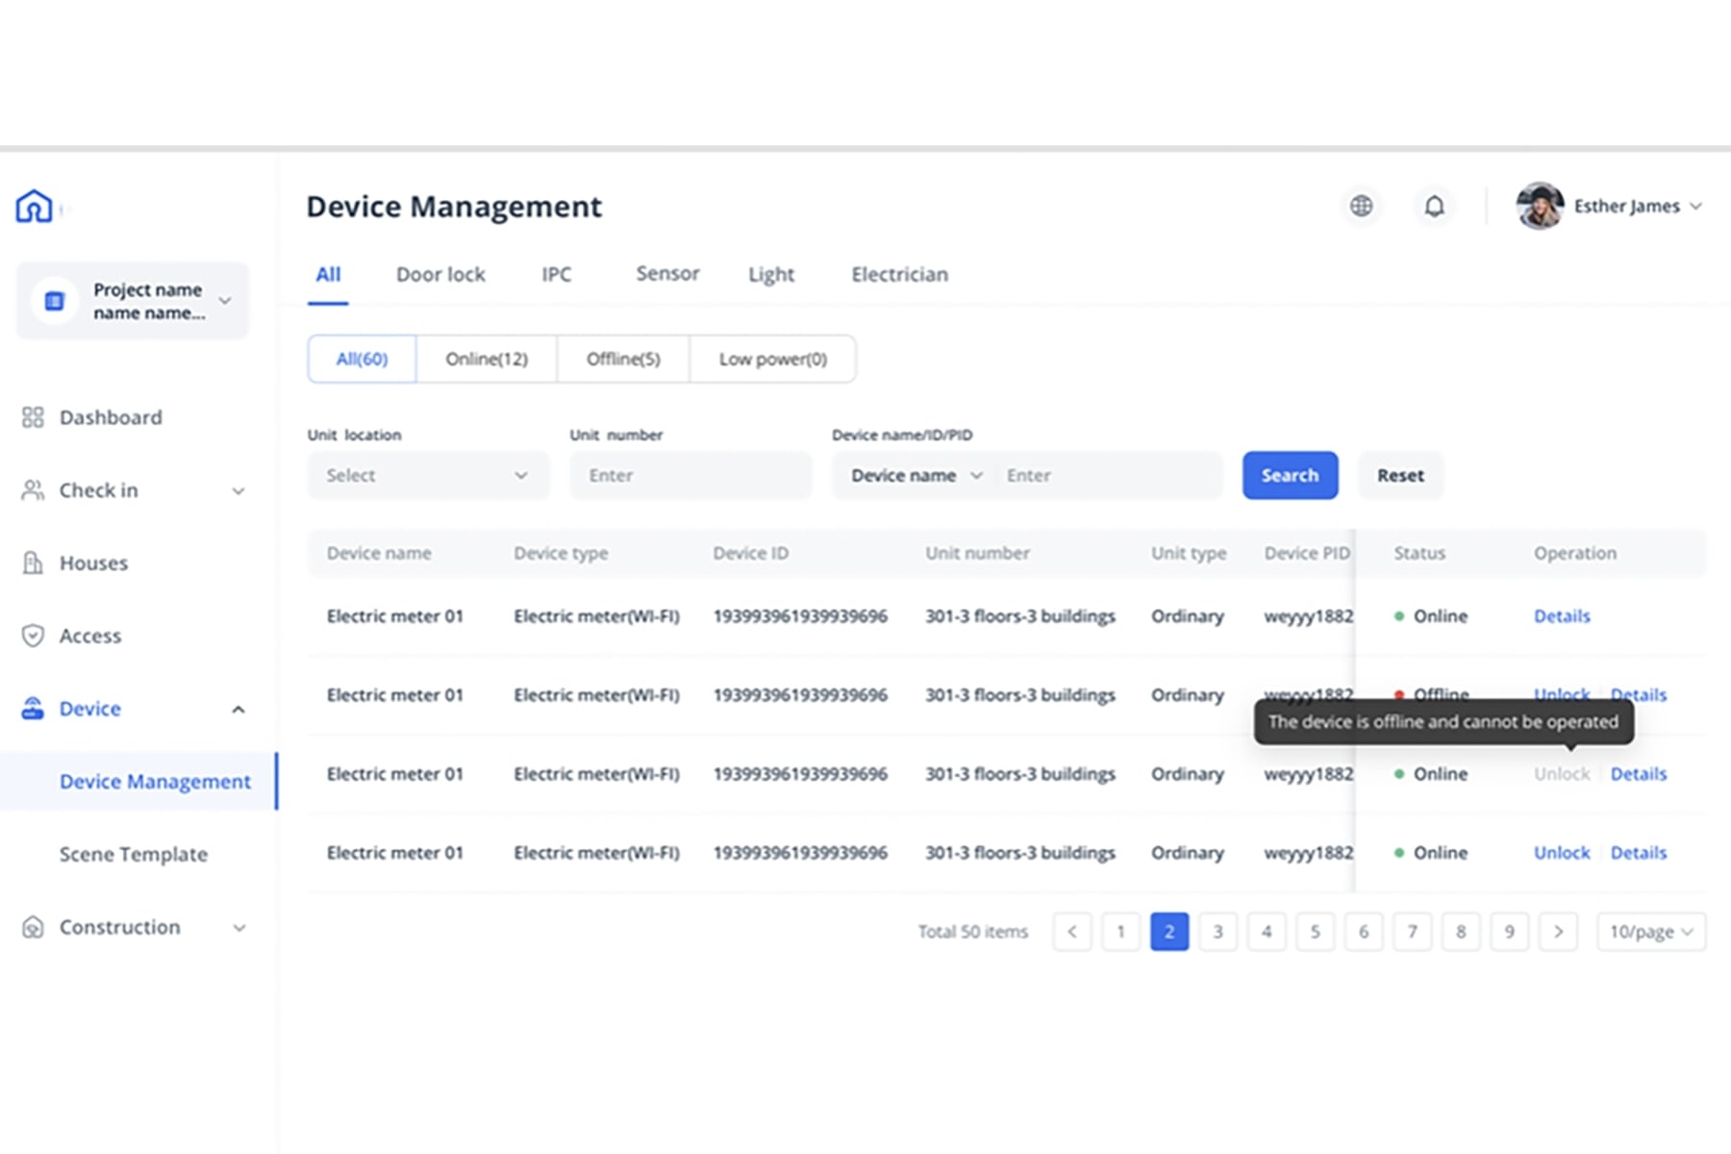Image resolution: width=1731 pixels, height=1154 pixels.
Task: Click the Unit number column header
Action: pyautogui.click(x=977, y=553)
